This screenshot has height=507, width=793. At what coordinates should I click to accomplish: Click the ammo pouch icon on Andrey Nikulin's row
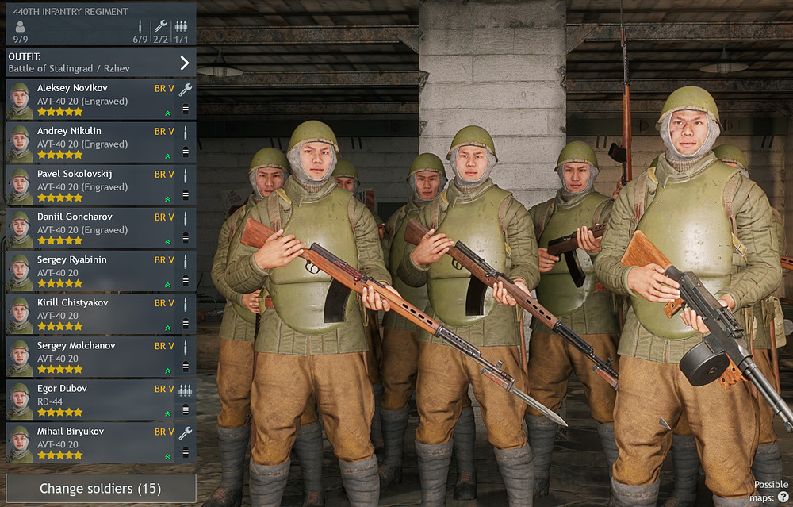tap(186, 152)
